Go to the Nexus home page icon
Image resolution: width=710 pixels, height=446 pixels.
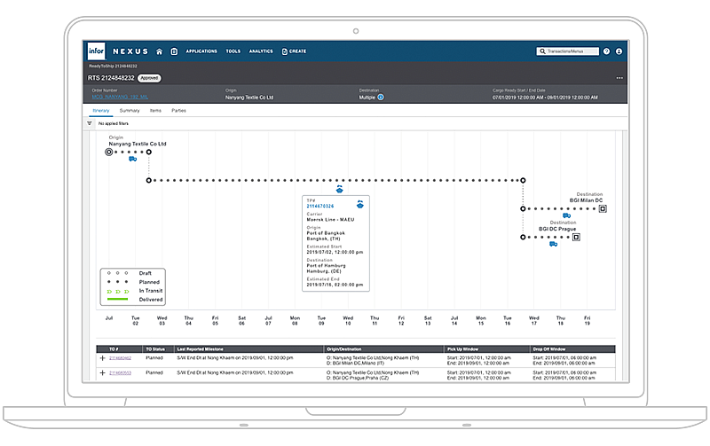click(x=160, y=51)
